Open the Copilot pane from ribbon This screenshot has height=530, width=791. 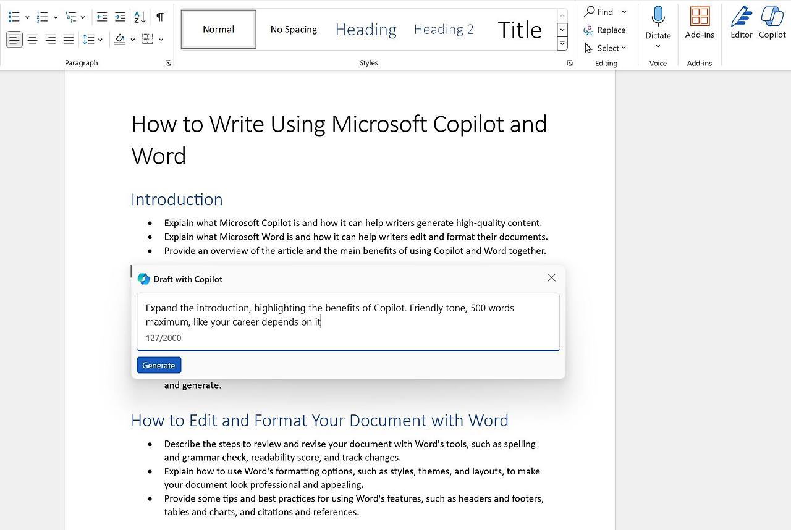tap(772, 23)
